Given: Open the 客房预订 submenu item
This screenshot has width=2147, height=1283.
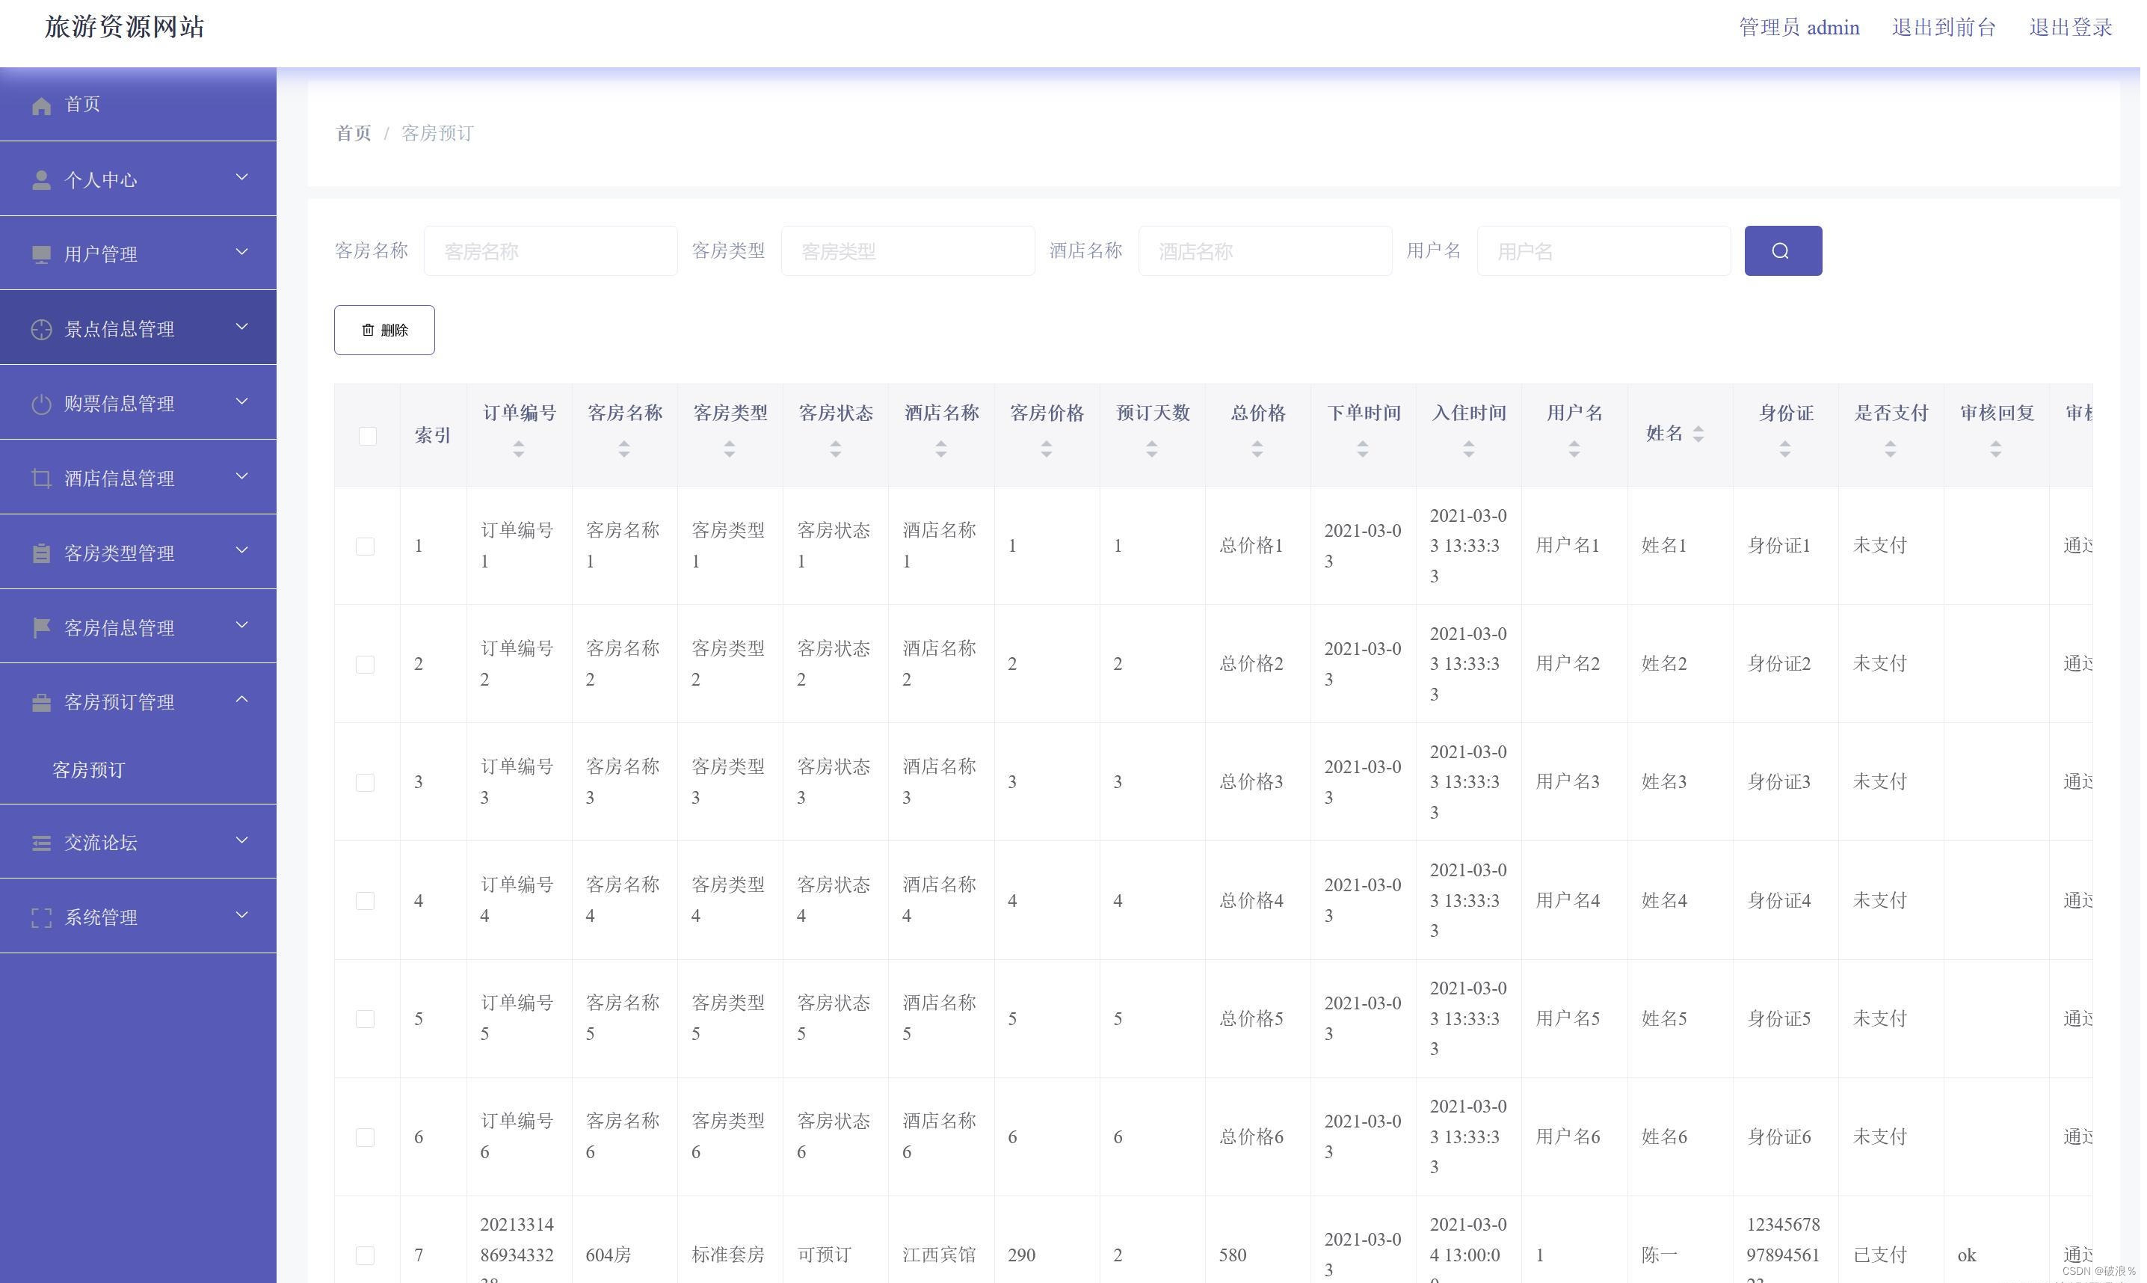Looking at the screenshot, I should point(89,769).
